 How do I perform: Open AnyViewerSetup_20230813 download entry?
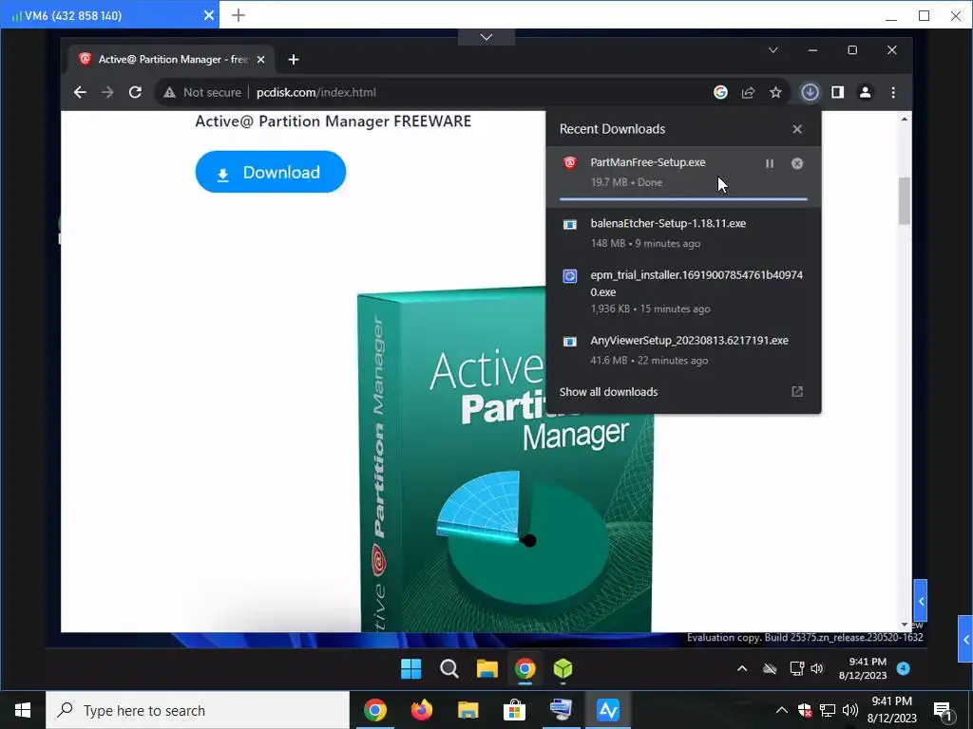pyautogui.click(x=683, y=350)
